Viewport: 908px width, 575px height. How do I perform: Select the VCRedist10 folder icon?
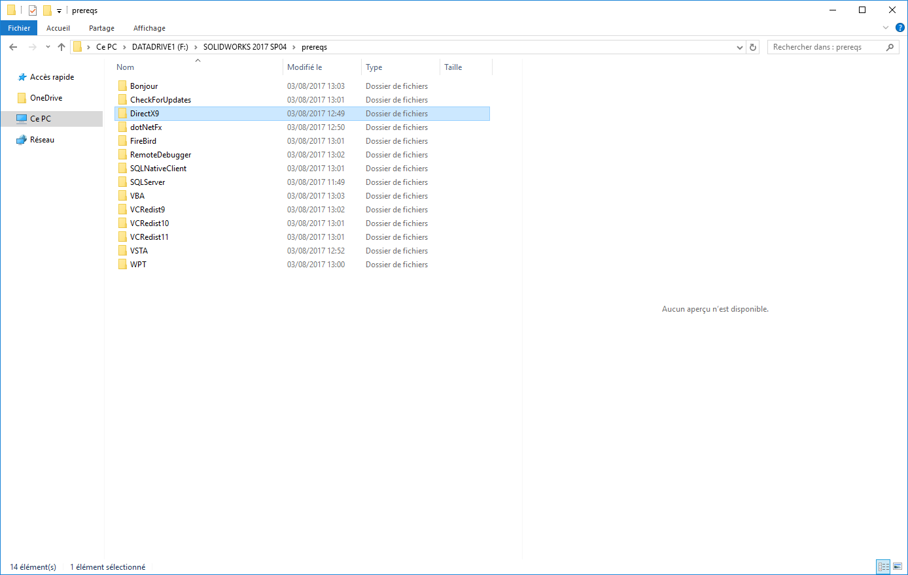tap(122, 223)
